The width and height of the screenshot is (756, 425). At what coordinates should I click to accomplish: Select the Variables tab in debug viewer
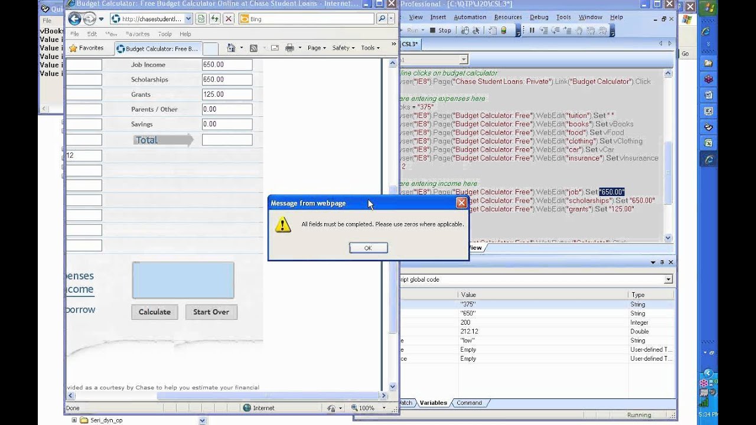pyautogui.click(x=433, y=403)
